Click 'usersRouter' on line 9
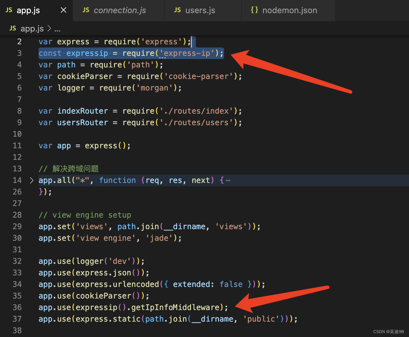 tap(83, 123)
